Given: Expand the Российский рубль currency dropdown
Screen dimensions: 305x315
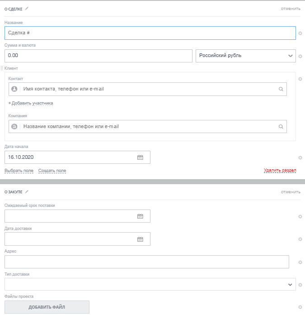Looking at the screenshot, I should pos(290,56).
